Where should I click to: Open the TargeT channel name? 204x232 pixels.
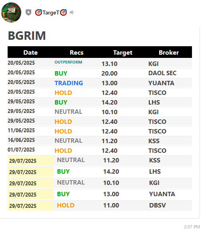tap(51, 12)
